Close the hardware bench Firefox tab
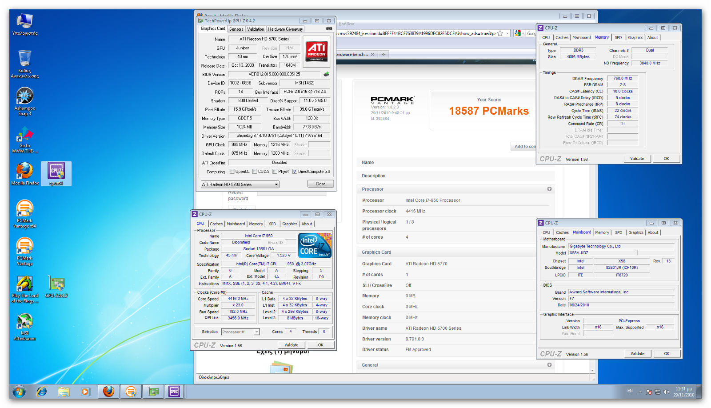 pyautogui.click(x=372, y=54)
